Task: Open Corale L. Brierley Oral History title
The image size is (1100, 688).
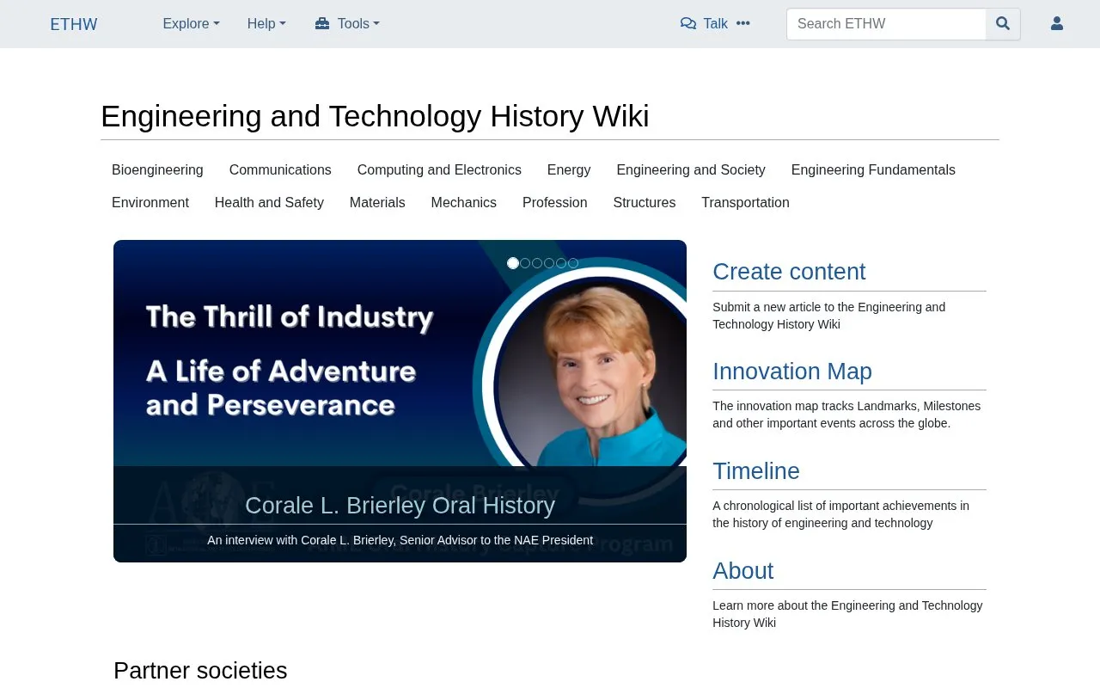Action: [400, 506]
